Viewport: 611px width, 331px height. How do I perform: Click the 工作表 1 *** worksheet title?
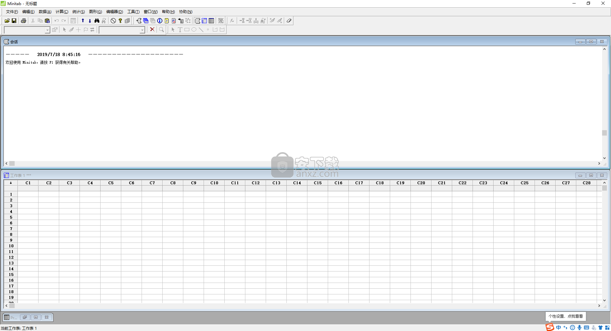tap(21, 175)
